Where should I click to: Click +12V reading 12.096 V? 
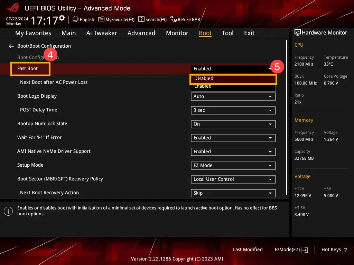pyautogui.click(x=303, y=196)
